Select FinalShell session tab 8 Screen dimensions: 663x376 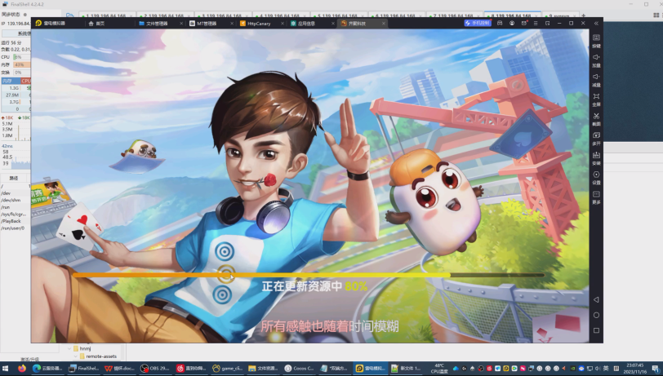[513, 15]
